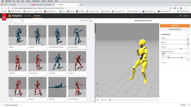This screenshot has height=107, width=191.
Task: Adjust the Energy slider
Action: 188,40
